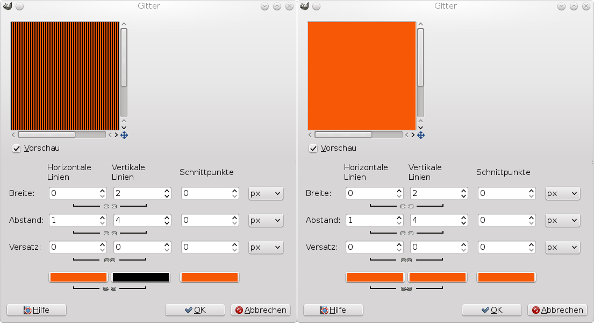594x323 pixels.
Task: Decrease vertical lines Breite value in right dialog
Action: click(x=464, y=196)
